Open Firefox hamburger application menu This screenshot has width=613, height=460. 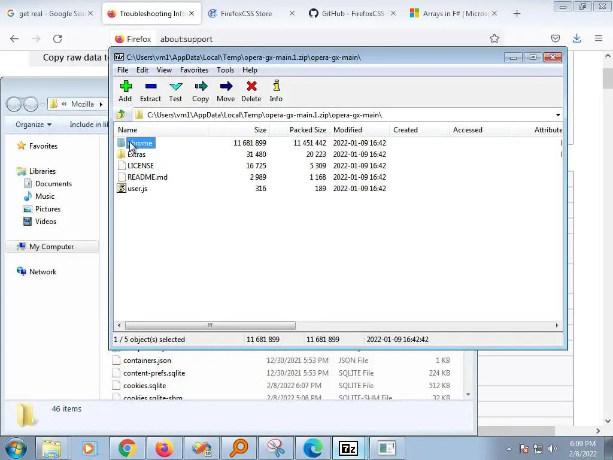tap(599, 38)
